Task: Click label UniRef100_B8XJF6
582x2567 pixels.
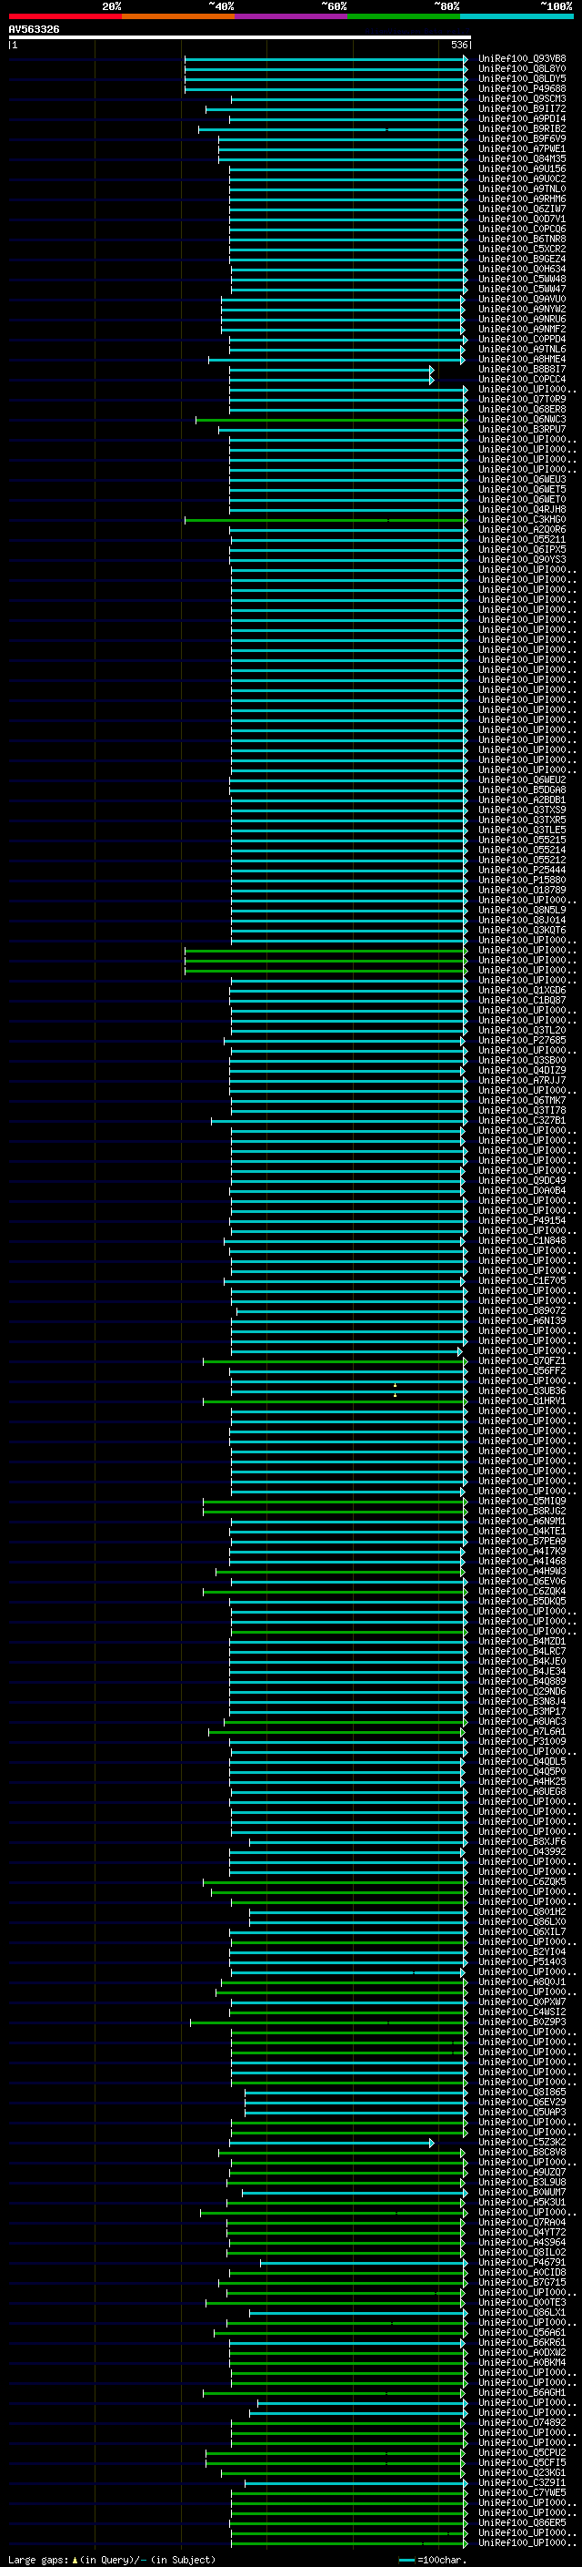Action: tap(521, 1841)
